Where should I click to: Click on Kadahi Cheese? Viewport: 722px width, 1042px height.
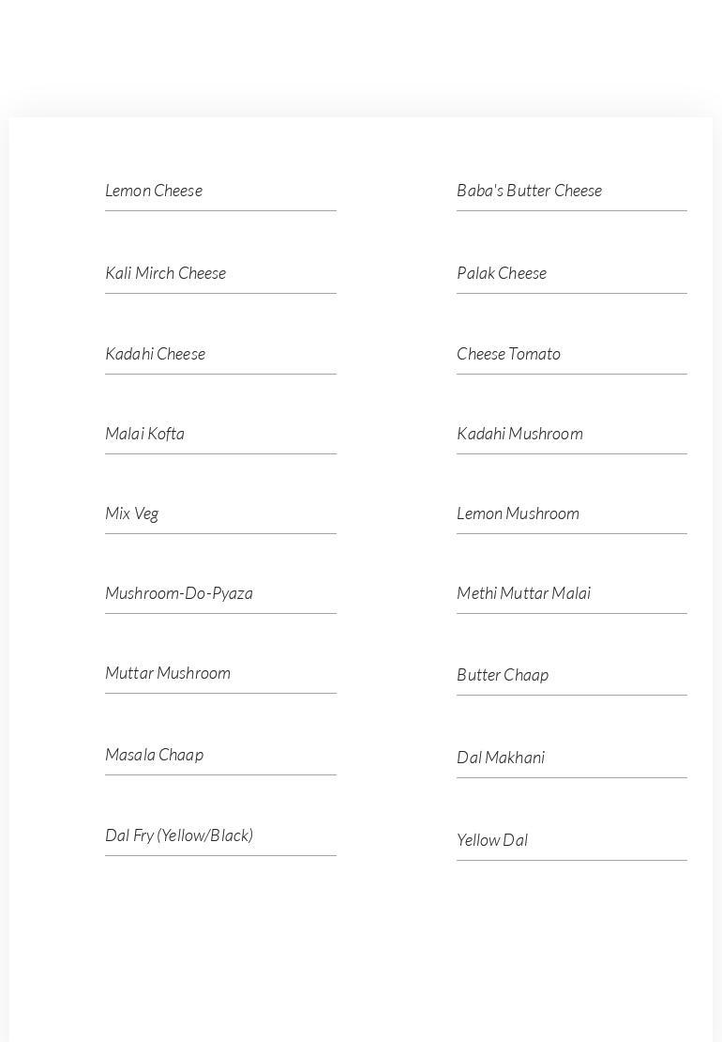(x=155, y=354)
